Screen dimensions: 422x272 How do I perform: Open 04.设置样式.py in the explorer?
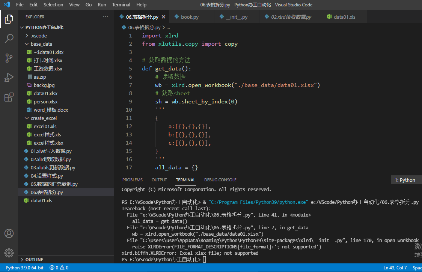click(66, 176)
